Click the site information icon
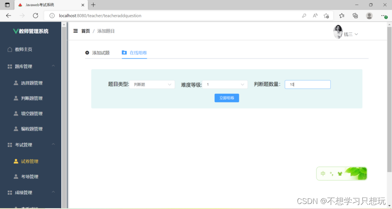Image resolution: width=392 pixels, height=209 pixels. click(52, 15)
